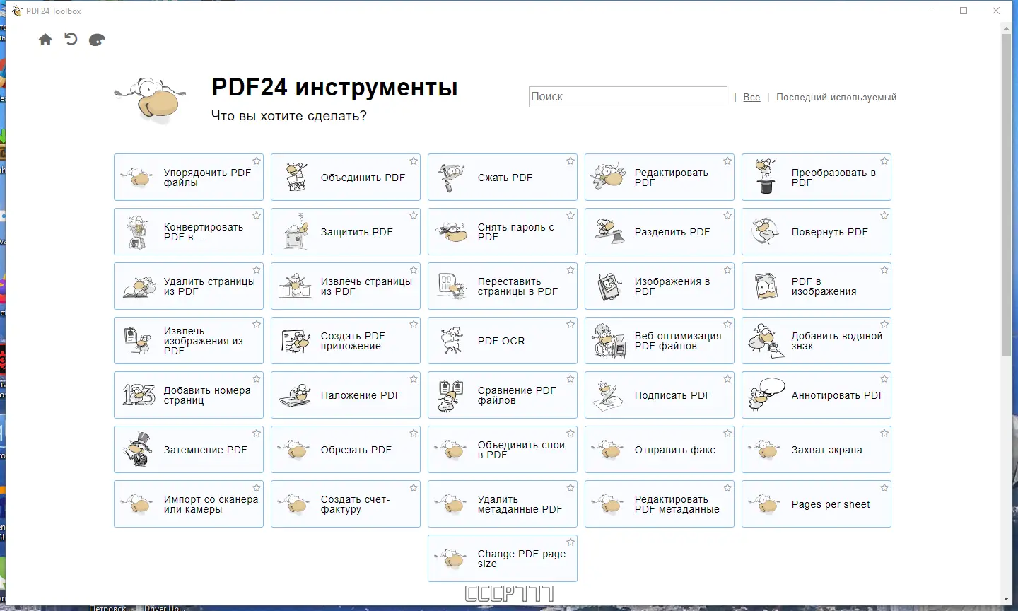Open the Добавить водяной знак tool
The height and width of the screenshot is (611, 1018).
816,340
